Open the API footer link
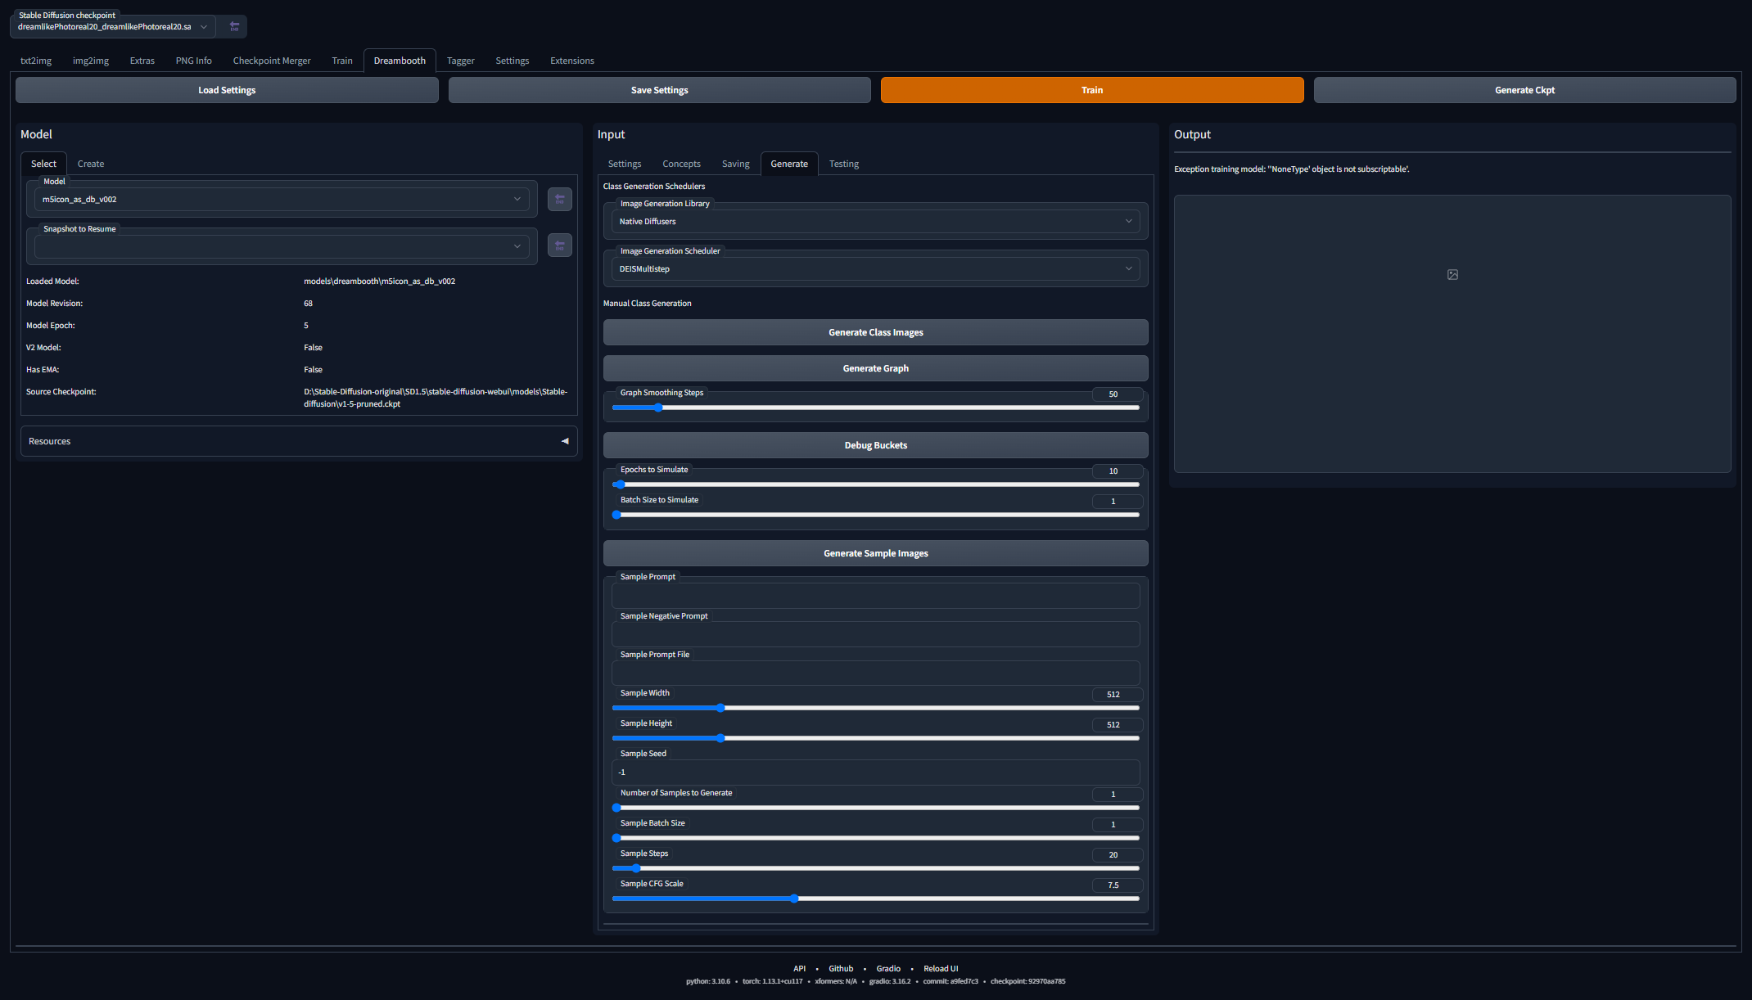The width and height of the screenshot is (1752, 1000). click(799, 968)
